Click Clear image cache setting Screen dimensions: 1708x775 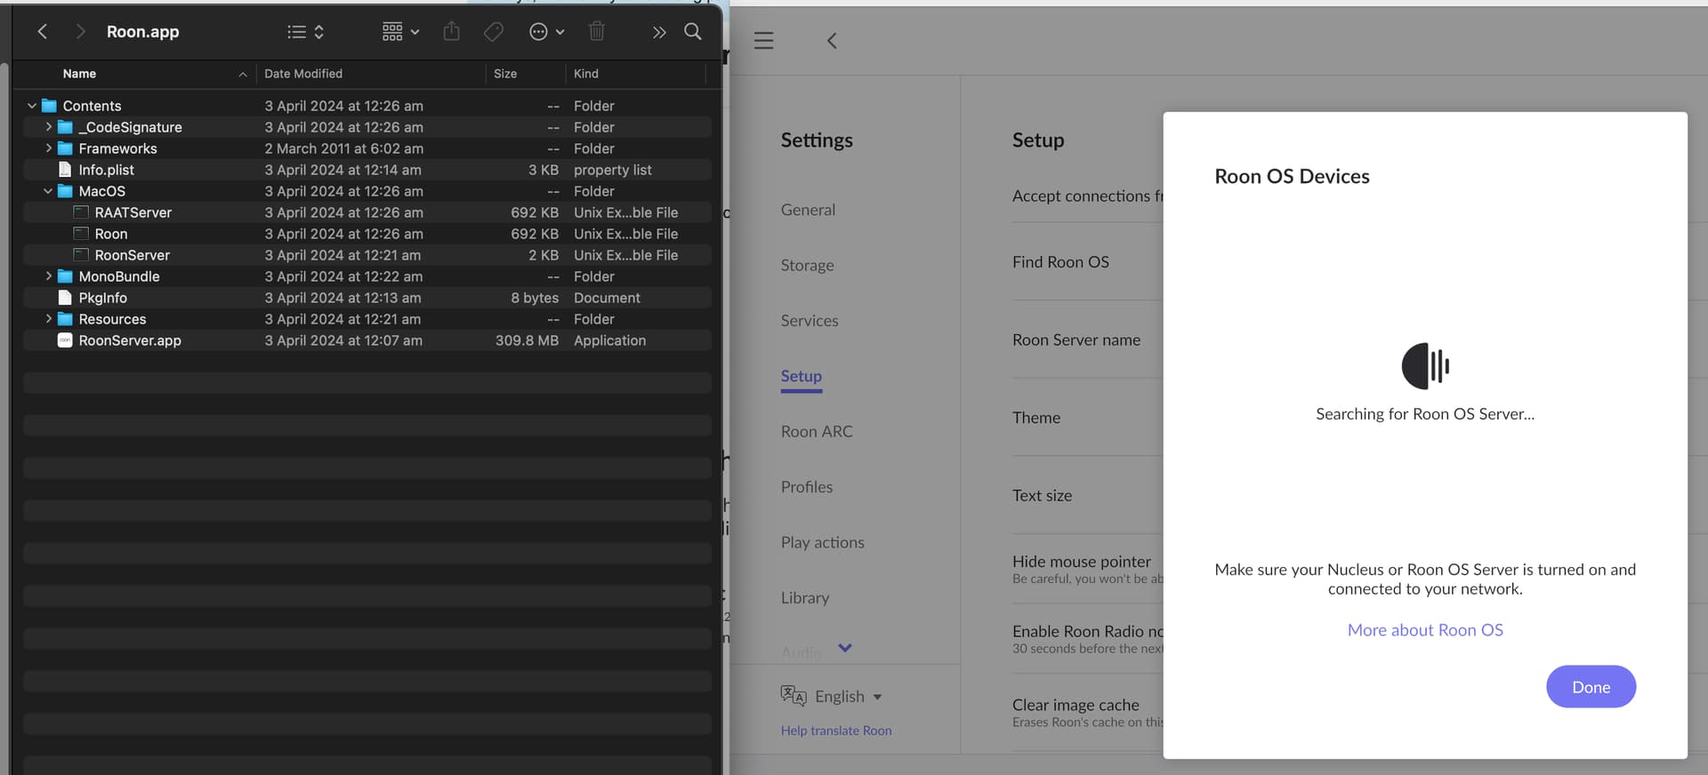1076,705
